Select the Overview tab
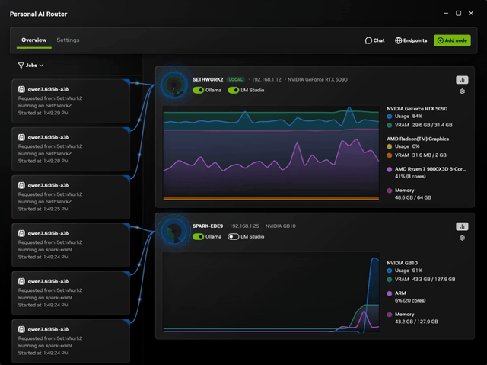 point(33,40)
